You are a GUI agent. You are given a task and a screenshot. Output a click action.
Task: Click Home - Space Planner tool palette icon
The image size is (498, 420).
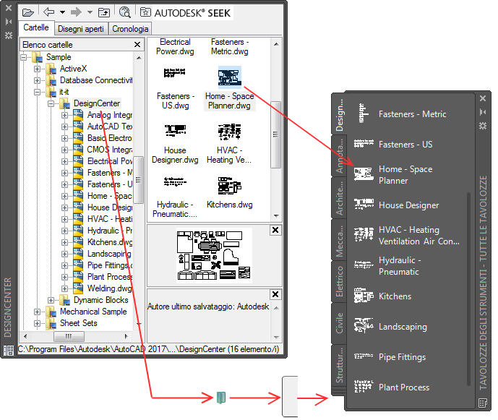(x=364, y=174)
